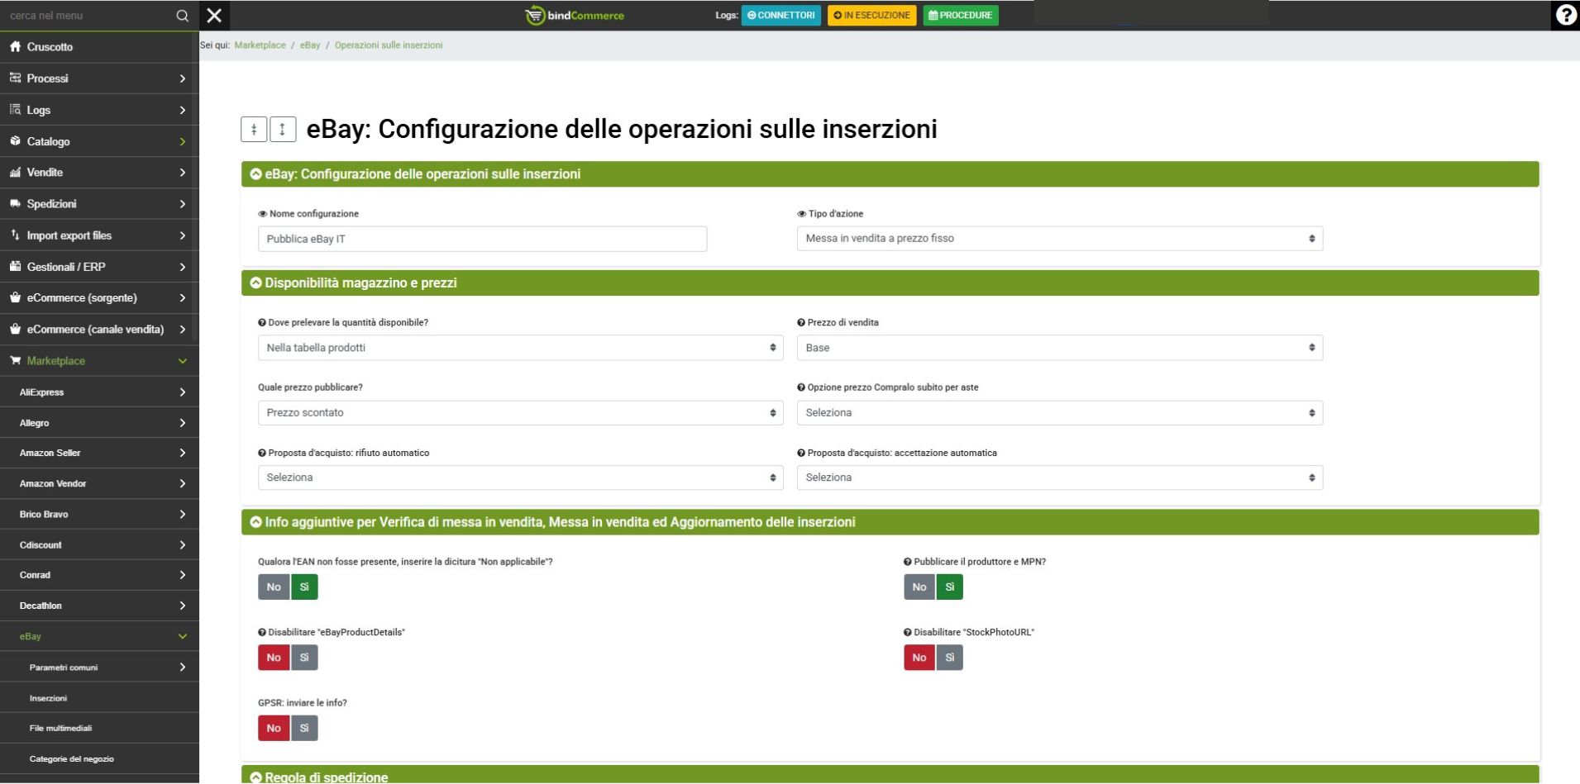Follow the Marketplace breadcrumb link
This screenshot has height=784, width=1580.
tap(260, 45)
